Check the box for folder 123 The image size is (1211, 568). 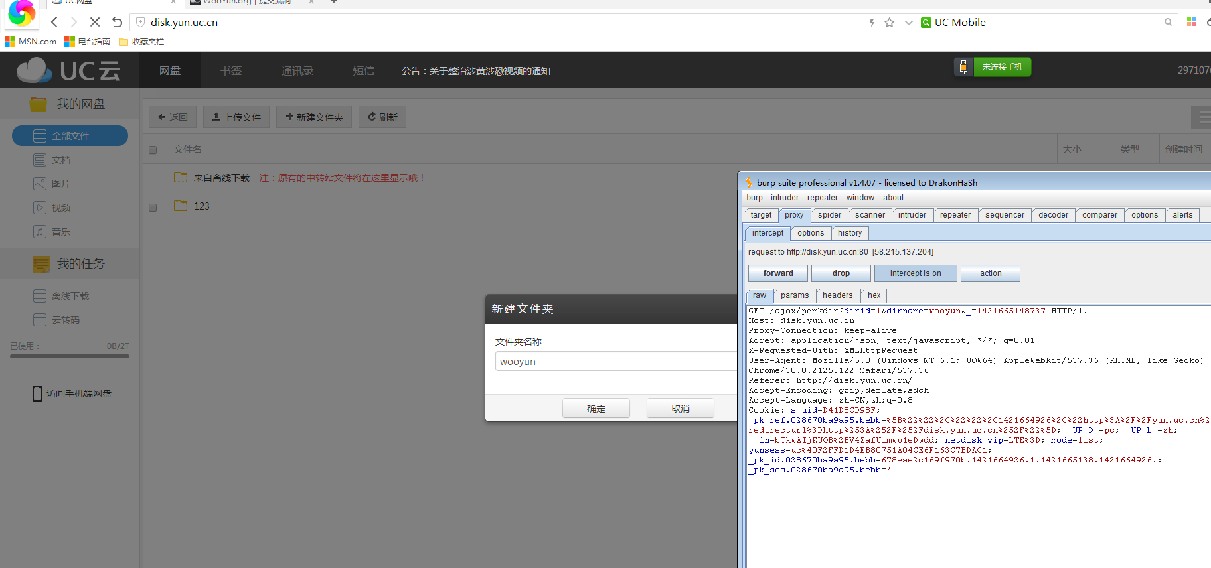pyautogui.click(x=153, y=208)
